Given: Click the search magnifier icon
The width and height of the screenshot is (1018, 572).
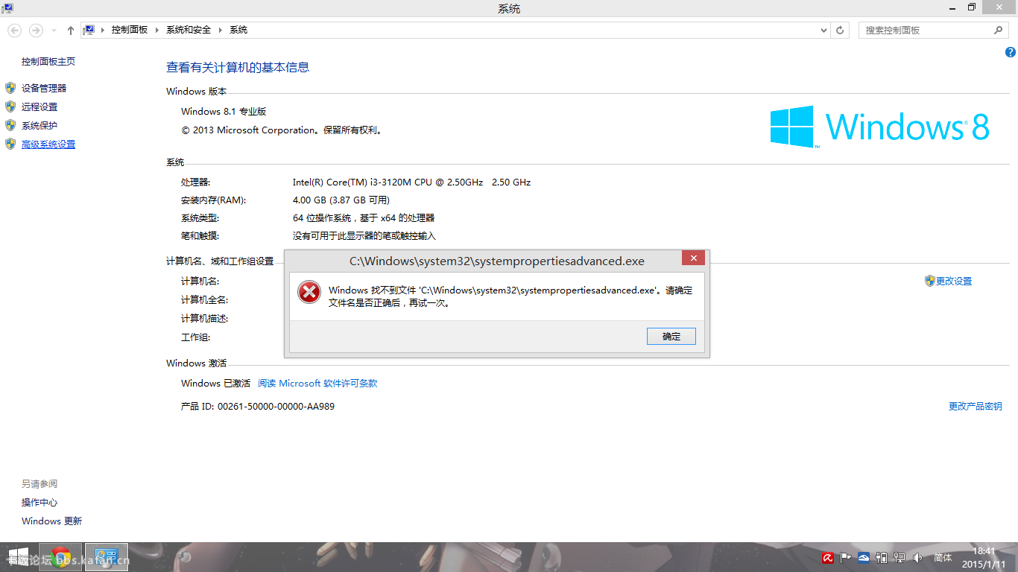Looking at the screenshot, I should [999, 30].
